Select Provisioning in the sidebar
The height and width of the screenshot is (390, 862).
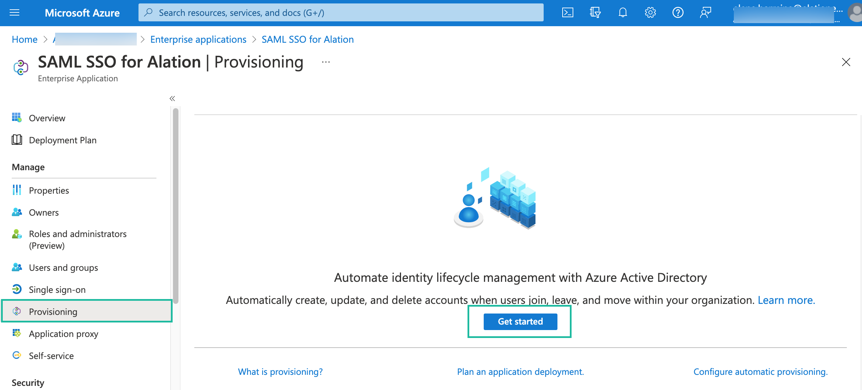[x=86, y=311]
